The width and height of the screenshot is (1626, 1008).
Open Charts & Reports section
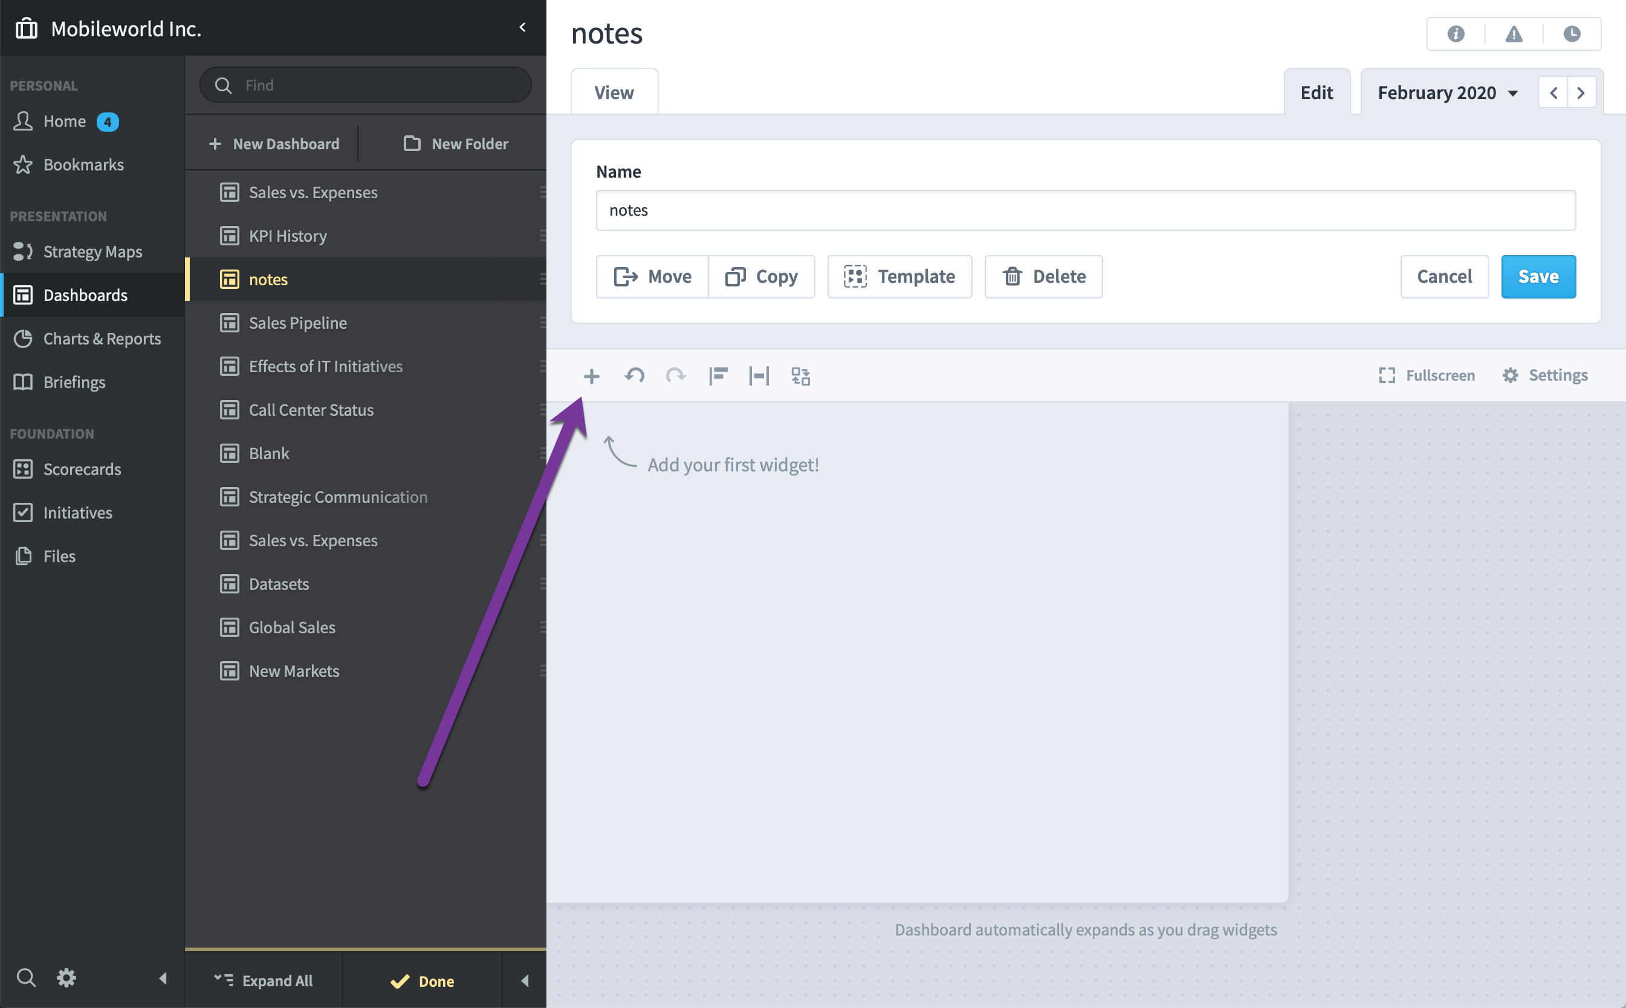pyautogui.click(x=92, y=338)
